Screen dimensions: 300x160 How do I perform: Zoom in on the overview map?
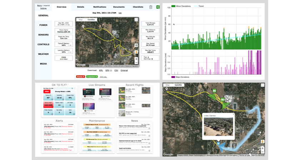(136, 59)
